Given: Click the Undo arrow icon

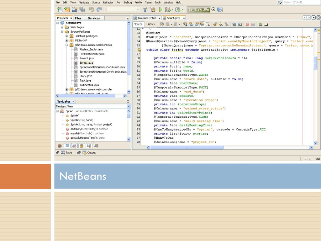Looking at the screenshot, I should (92, 9).
